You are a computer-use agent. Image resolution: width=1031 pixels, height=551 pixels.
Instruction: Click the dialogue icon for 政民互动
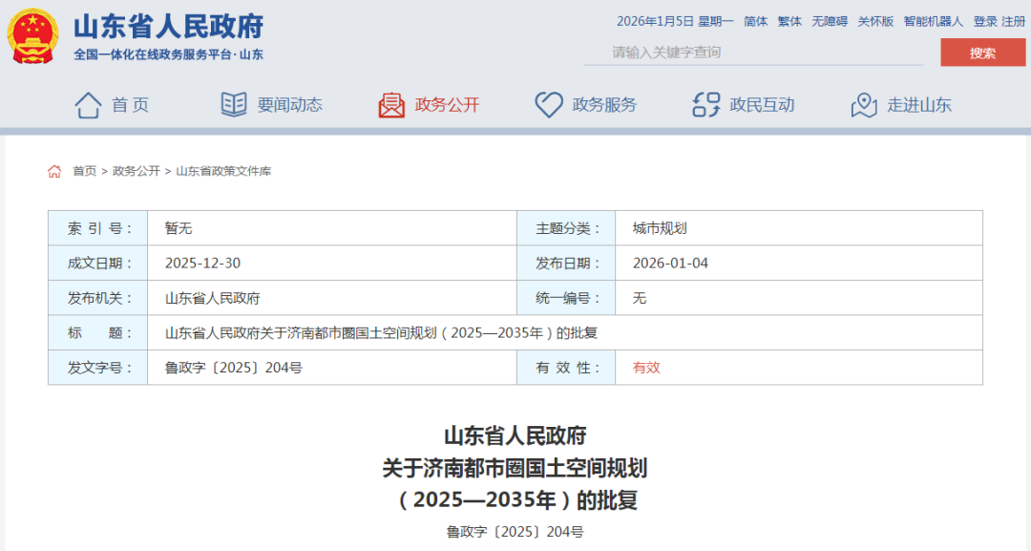click(705, 105)
